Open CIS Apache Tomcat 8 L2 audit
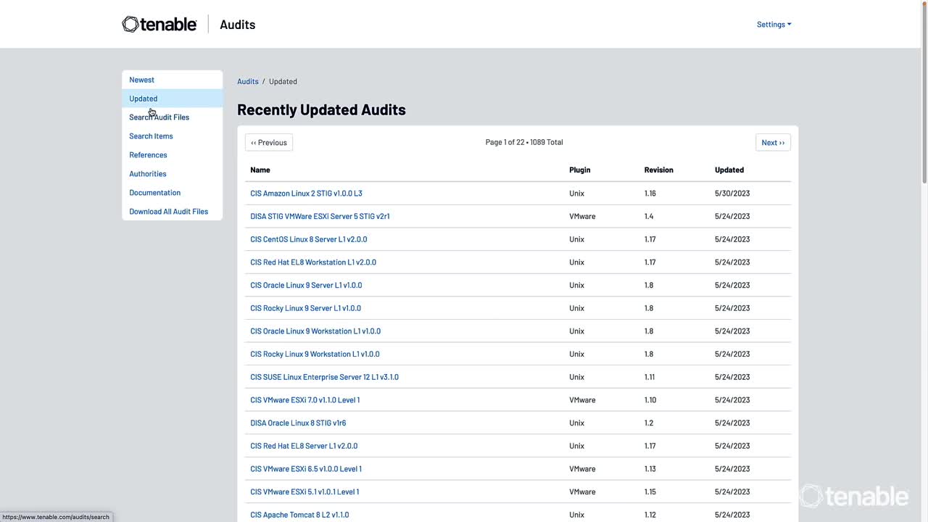Viewport: 928px width, 522px height. click(299, 515)
